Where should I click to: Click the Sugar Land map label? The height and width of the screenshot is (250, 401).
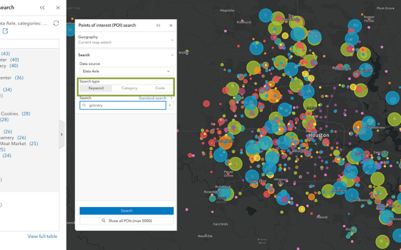(x=258, y=181)
